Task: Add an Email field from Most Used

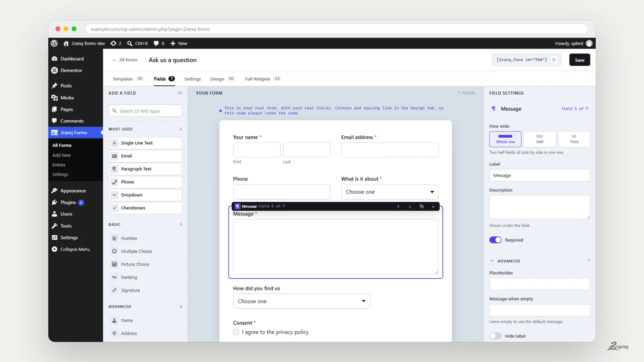Action: pyautogui.click(x=145, y=156)
